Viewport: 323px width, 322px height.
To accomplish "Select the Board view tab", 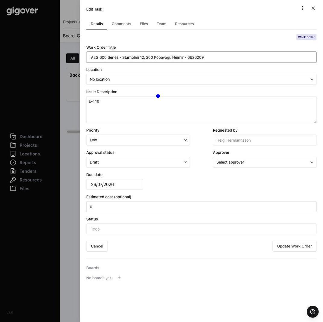I will (x=69, y=36).
